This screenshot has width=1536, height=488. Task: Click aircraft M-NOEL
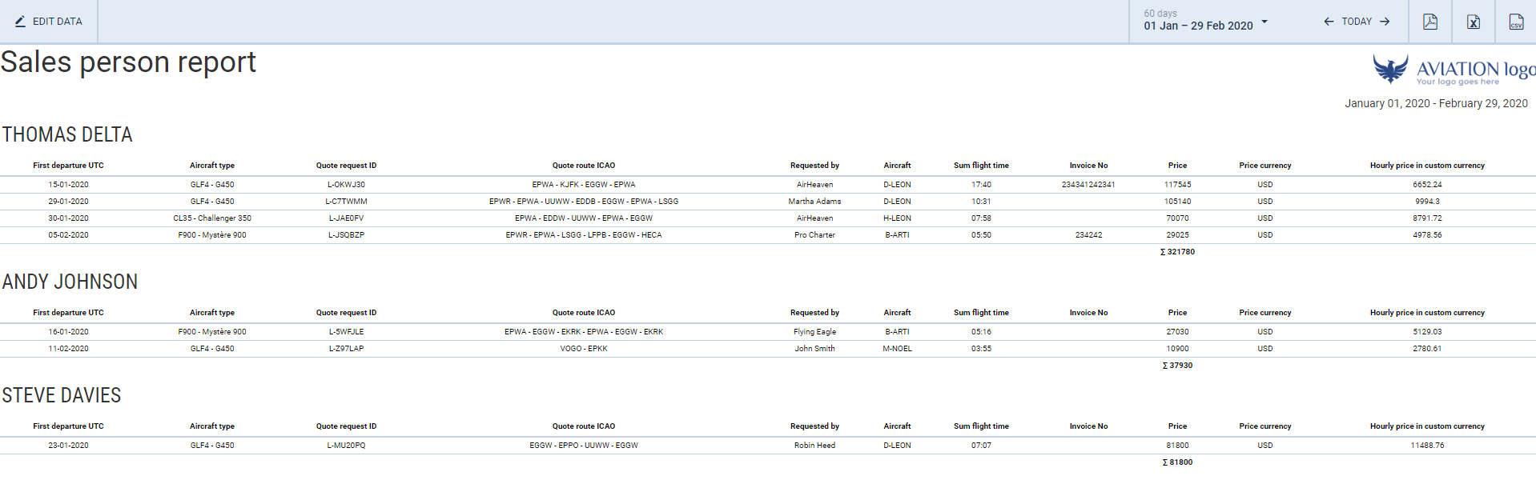pos(897,349)
